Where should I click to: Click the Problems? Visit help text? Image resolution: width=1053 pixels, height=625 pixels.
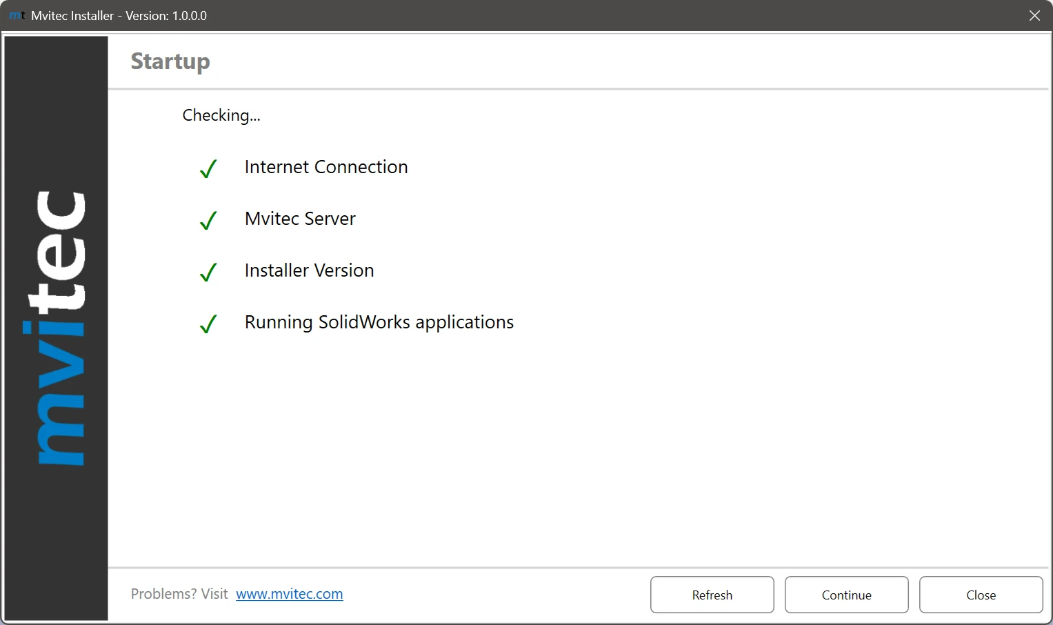pos(179,593)
